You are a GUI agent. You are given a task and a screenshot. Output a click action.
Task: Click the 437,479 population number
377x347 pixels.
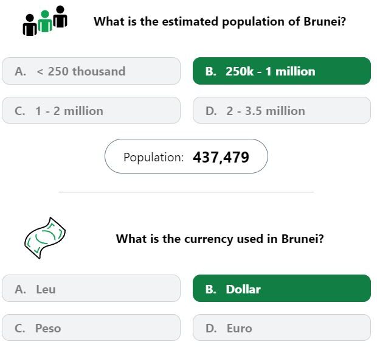(x=221, y=158)
